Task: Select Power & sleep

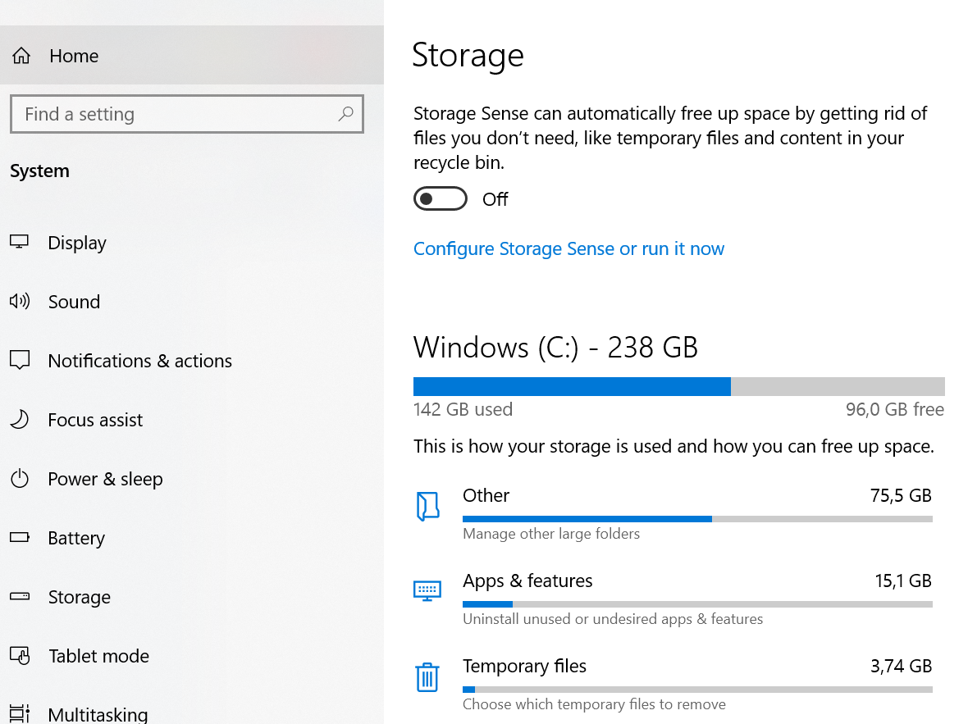Action: (192, 479)
